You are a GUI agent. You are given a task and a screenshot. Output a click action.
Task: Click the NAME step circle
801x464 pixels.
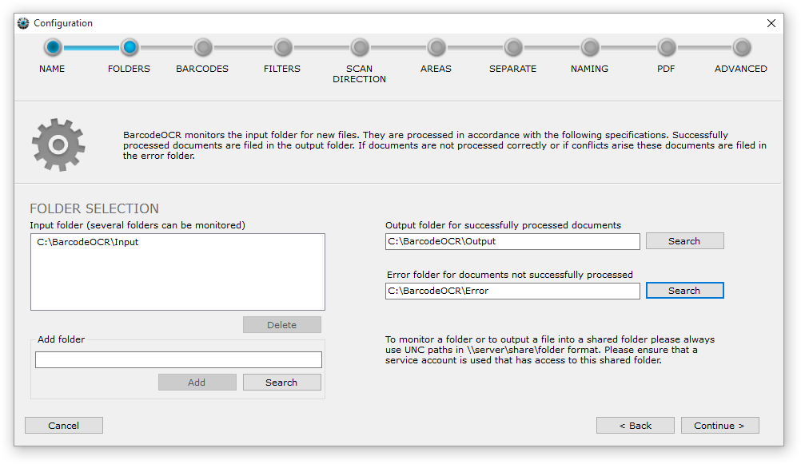tap(53, 47)
